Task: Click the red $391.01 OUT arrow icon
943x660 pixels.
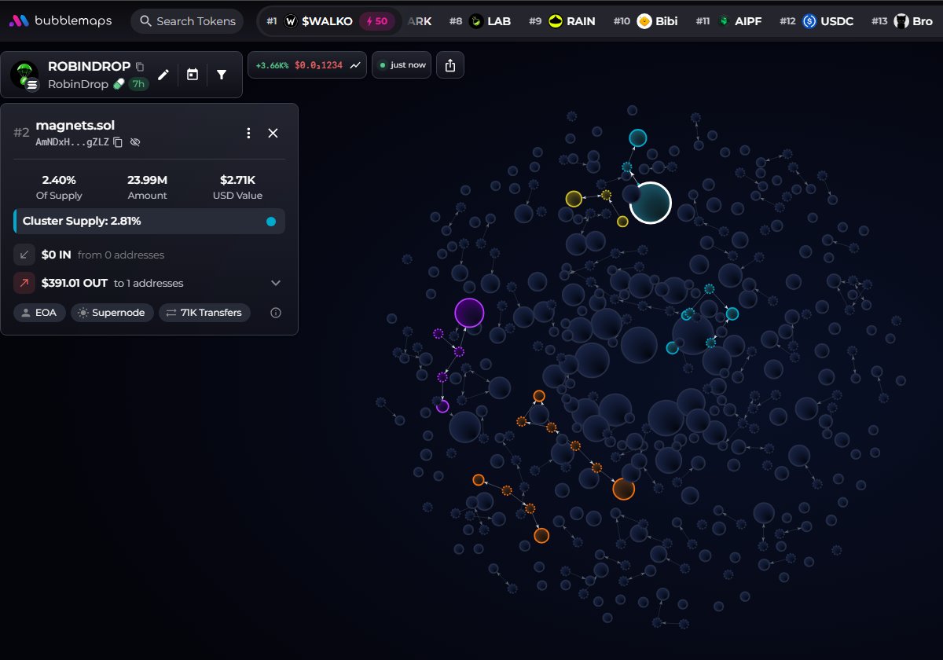Action: (24, 283)
